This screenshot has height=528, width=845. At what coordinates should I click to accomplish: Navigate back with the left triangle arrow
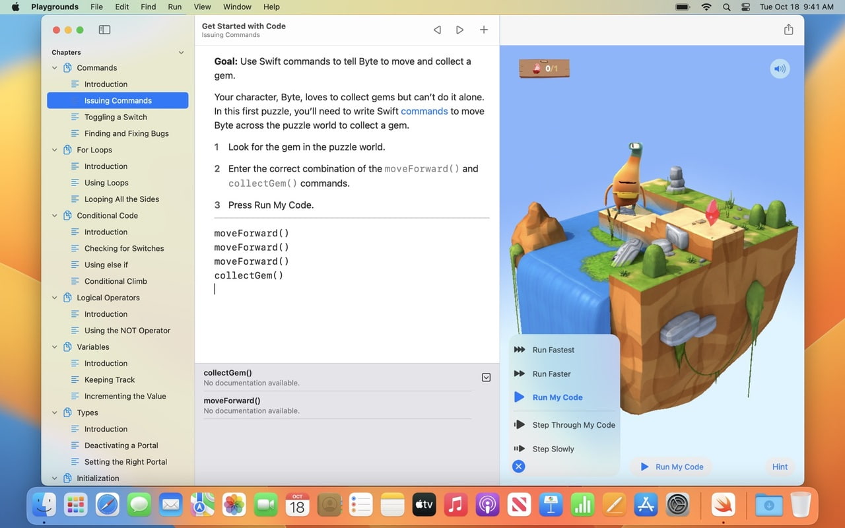point(436,29)
